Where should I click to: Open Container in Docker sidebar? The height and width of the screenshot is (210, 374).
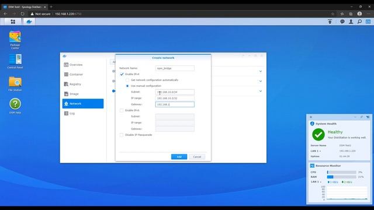[x=83, y=75]
